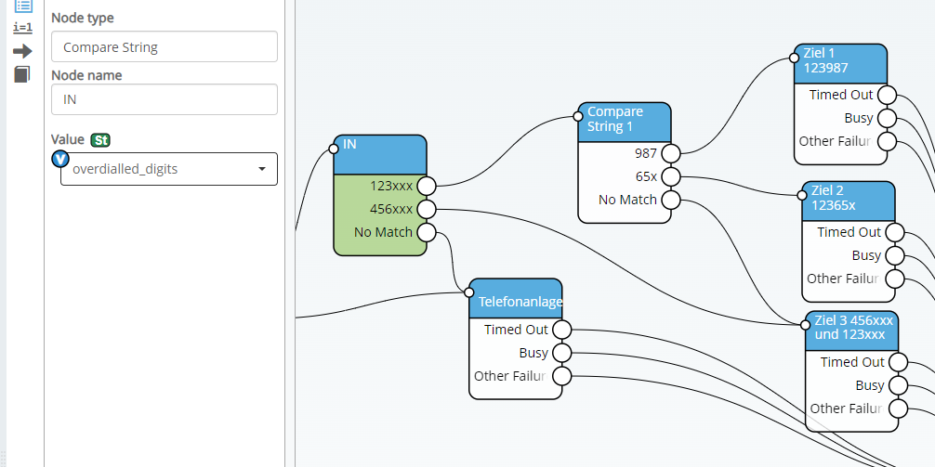This screenshot has height=467, width=935.
Task: Click the No Match row in IN node
Action: [382, 232]
